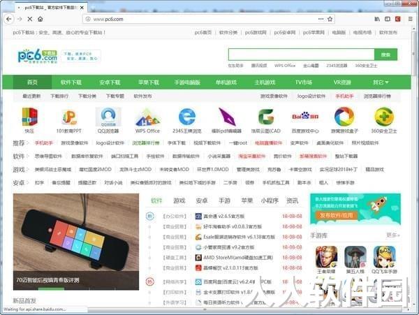The image size is (419, 315).
Task: Open the browser home page icon
Action: coord(41,19)
